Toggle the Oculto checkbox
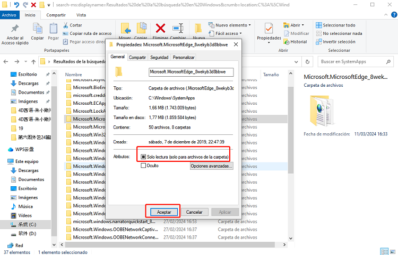398x255 pixels. (x=143, y=166)
